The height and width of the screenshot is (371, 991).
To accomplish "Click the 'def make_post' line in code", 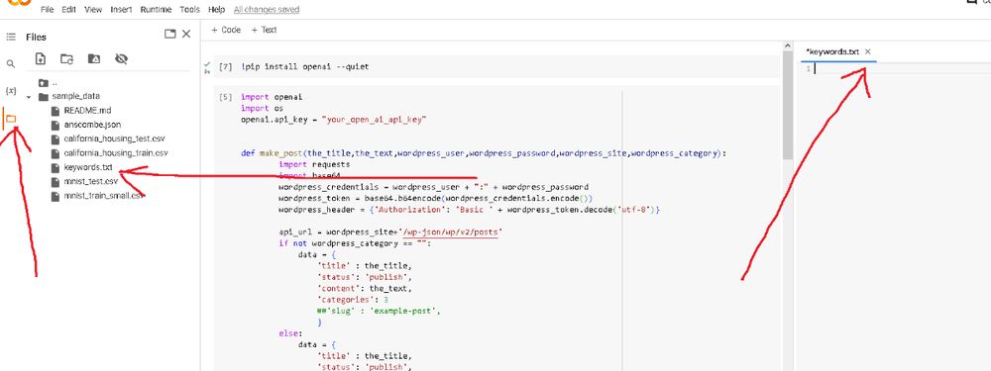I will (x=485, y=153).
